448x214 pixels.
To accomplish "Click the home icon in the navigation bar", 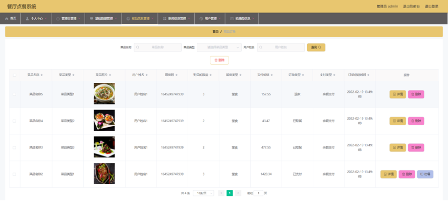I will click(7, 19).
